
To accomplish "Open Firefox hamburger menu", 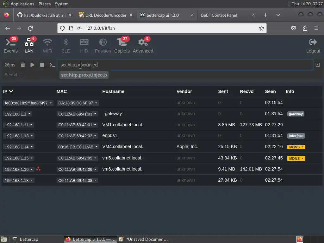I will 316,28.
